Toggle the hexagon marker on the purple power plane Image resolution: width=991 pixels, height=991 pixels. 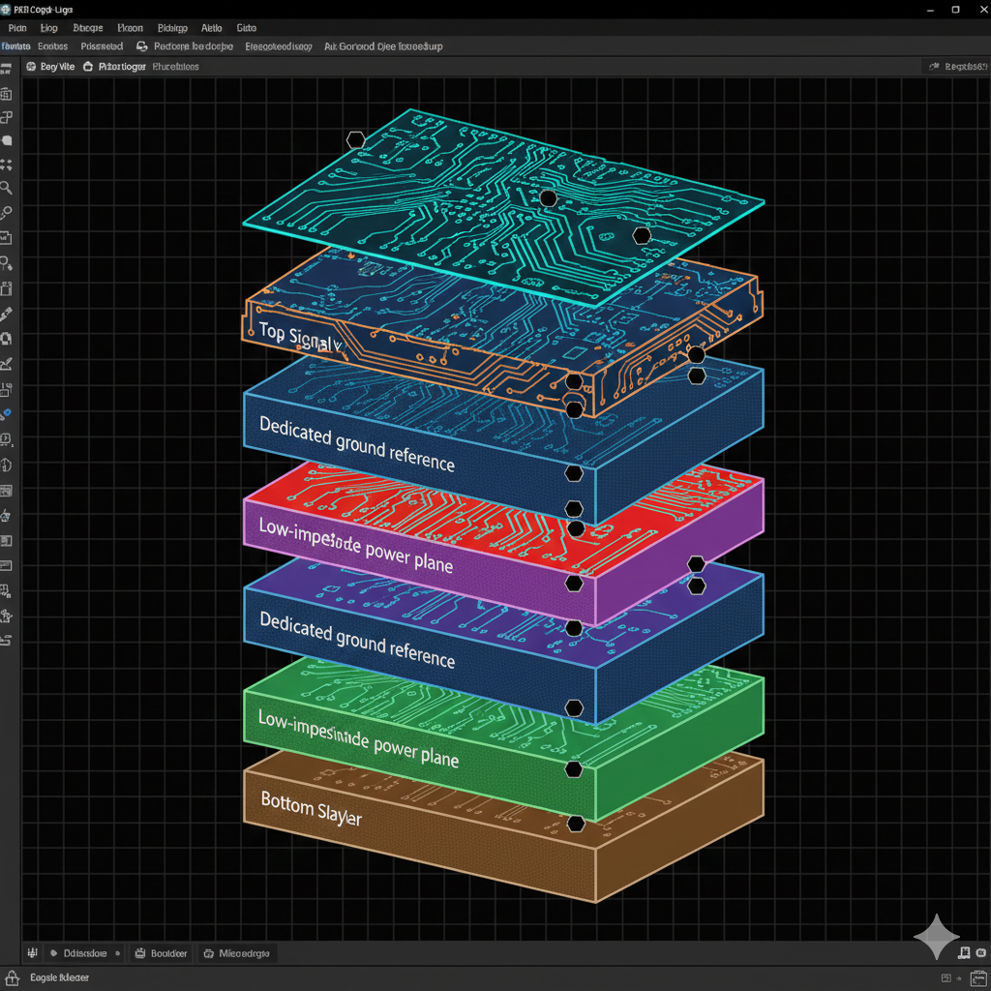[574, 583]
